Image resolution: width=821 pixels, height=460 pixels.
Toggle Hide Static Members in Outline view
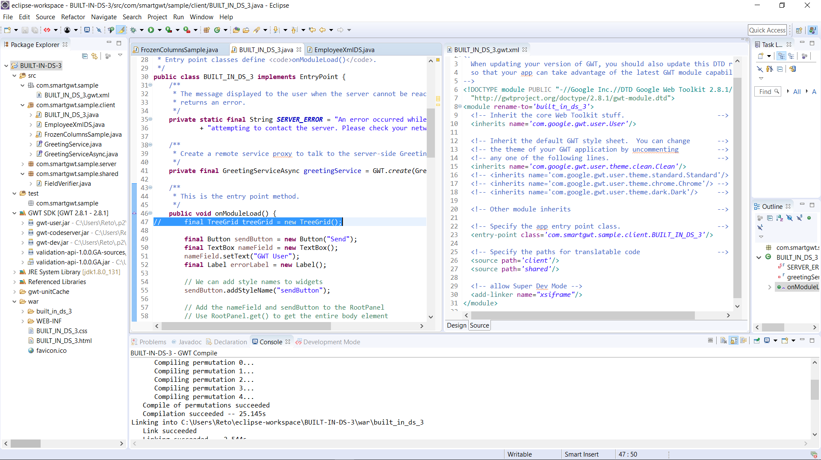tap(799, 218)
